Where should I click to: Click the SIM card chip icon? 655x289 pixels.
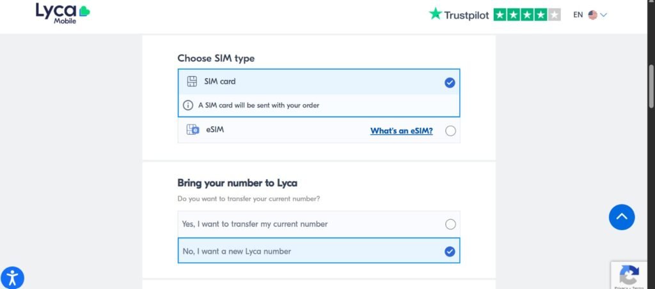(x=191, y=82)
